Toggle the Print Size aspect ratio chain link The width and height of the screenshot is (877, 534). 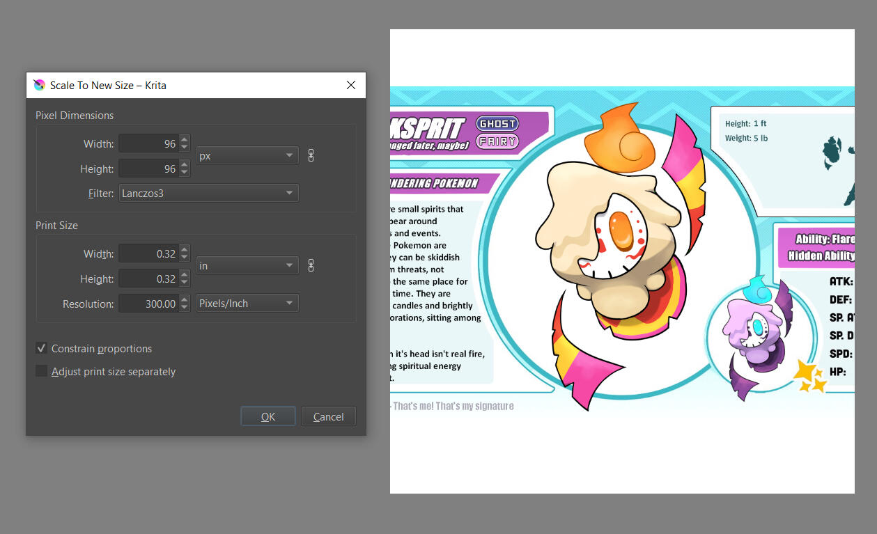tap(311, 265)
